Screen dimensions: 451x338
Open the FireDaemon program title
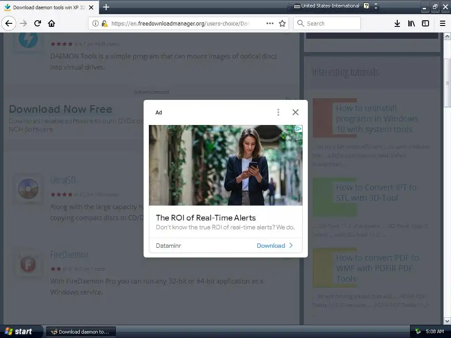tap(69, 255)
